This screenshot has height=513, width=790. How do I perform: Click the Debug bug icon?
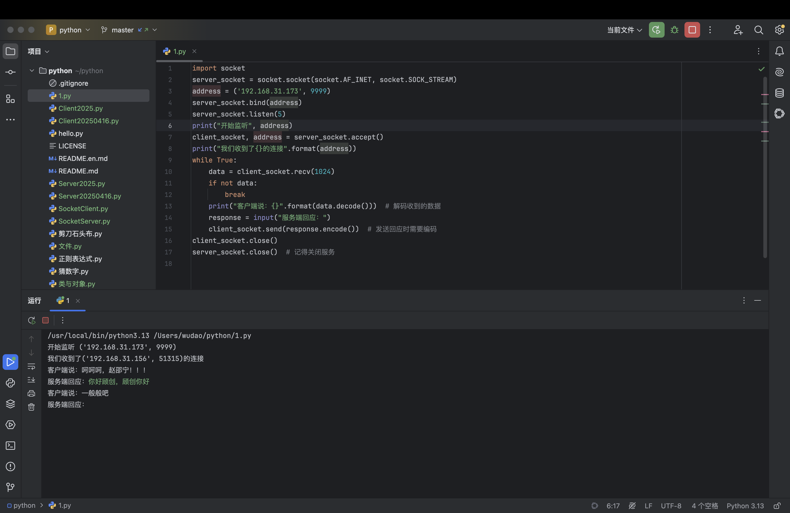[674, 30]
